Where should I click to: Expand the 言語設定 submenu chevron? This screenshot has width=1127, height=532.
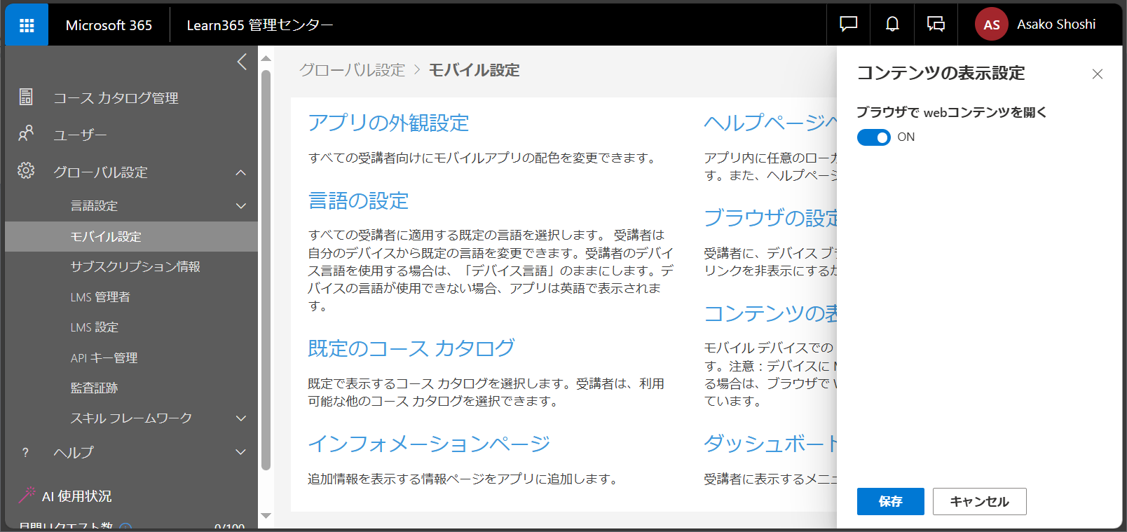click(240, 206)
